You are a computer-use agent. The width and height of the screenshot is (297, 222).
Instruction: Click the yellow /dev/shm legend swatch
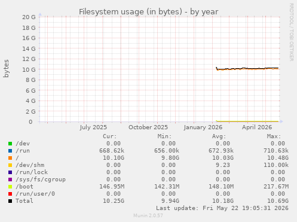[x=10, y=165]
